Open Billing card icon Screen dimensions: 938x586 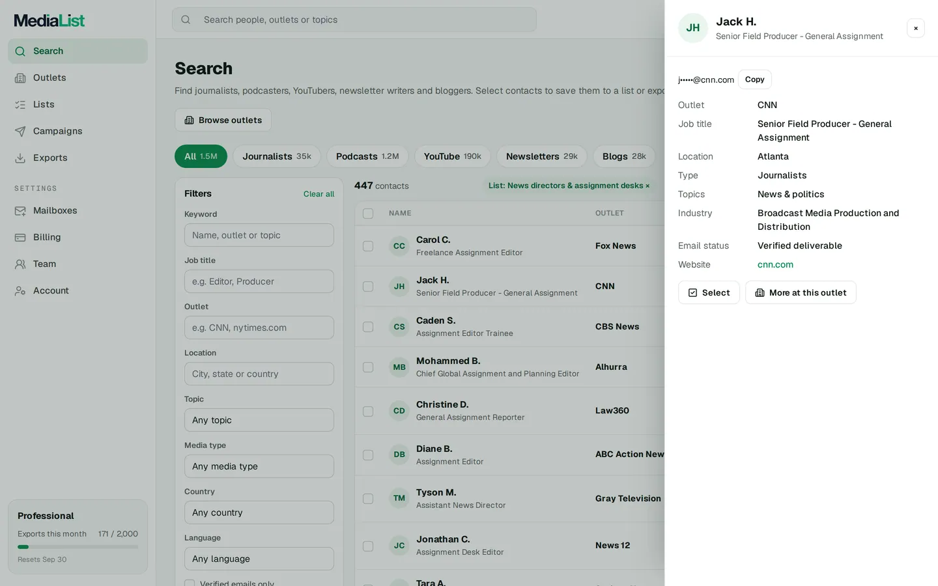20,237
